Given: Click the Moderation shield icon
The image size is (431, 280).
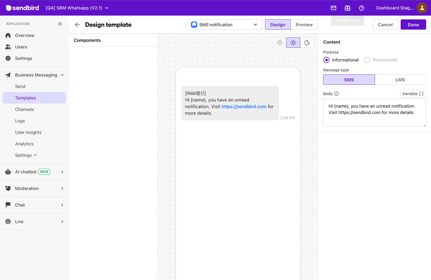Looking at the screenshot, I should pos(8,188).
